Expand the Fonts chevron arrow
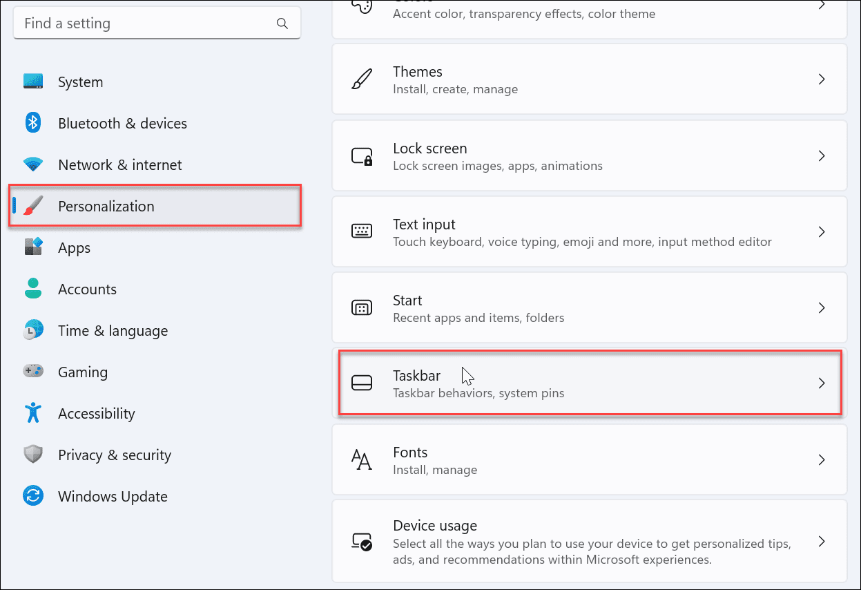 (x=822, y=460)
